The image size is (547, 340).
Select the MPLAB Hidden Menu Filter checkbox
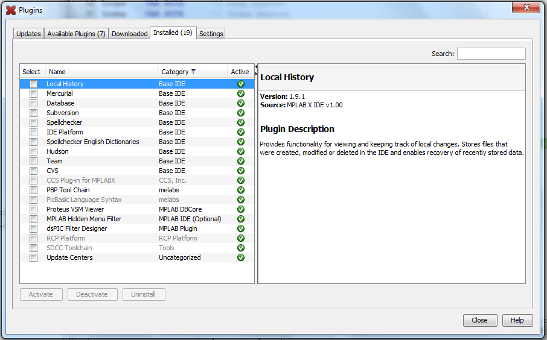[34, 219]
